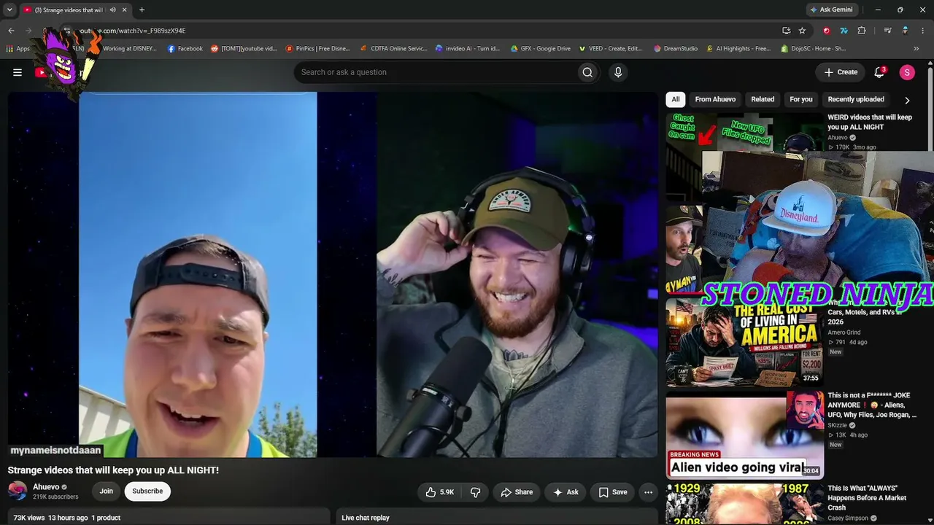This screenshot has height=525, width=934.
Task: Like the video with thumbs up
Action: point(440,492)
